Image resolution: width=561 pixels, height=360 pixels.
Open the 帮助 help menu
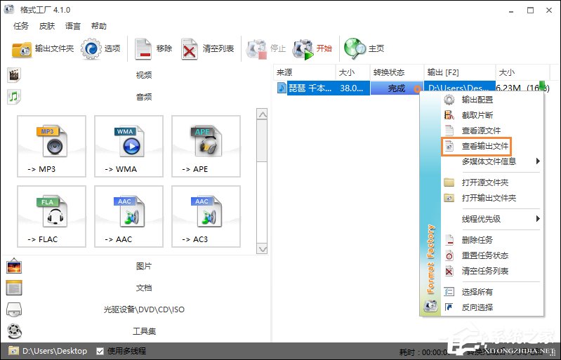coord(99,26)
